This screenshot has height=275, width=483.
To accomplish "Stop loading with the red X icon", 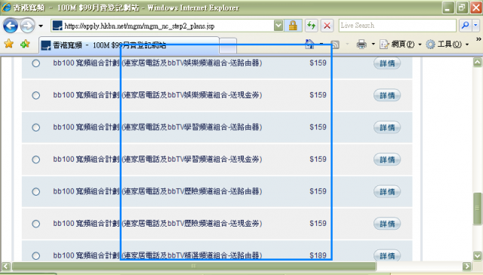I will click(x=327, y=26).
